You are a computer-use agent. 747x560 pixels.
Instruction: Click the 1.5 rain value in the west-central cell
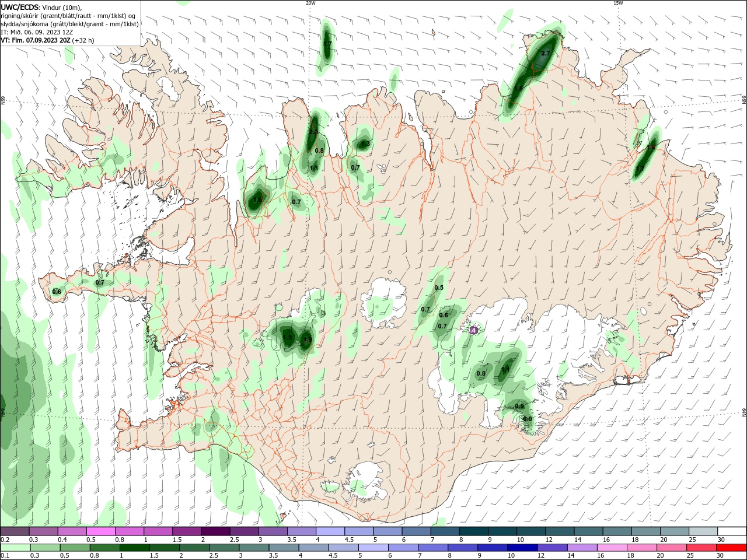point(287,337)
